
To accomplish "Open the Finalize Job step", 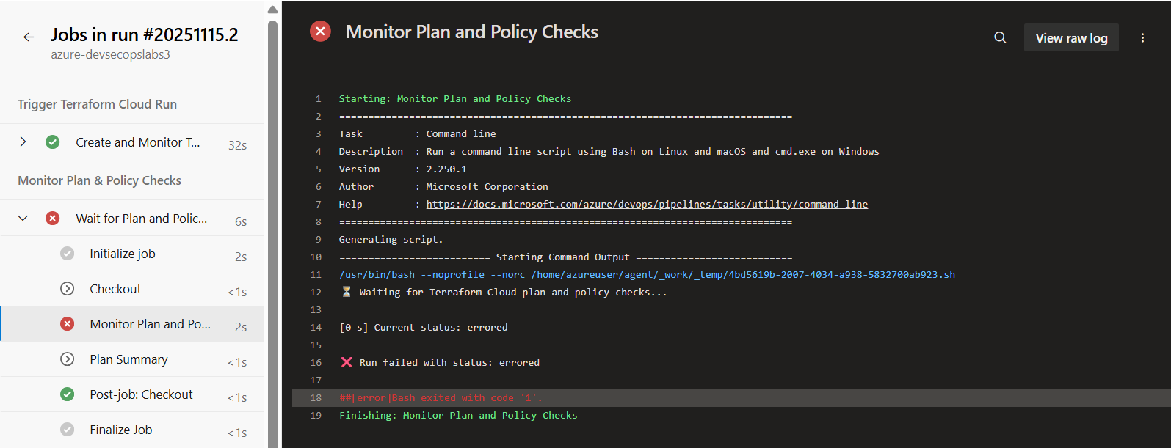I will point(121,430).
